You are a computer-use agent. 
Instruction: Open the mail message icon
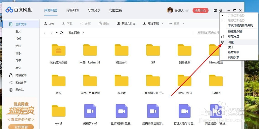(x=215, y=10)
